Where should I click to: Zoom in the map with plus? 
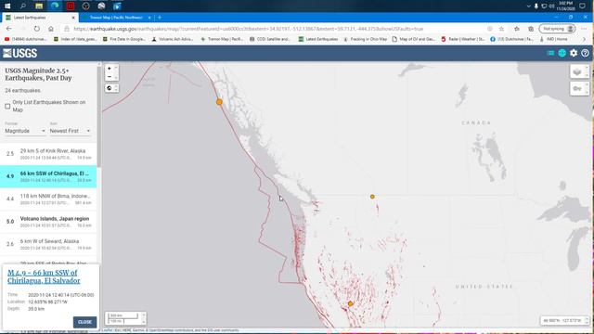click(x=110, y=69)
